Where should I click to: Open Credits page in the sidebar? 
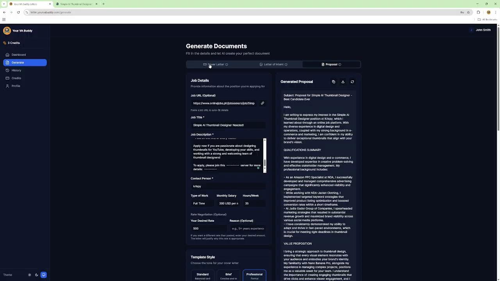[25, 78]
